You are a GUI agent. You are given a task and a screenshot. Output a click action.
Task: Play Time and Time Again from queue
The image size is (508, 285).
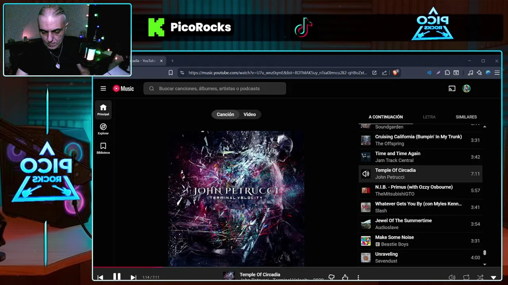pyautogui.click(x=421, y=157)
